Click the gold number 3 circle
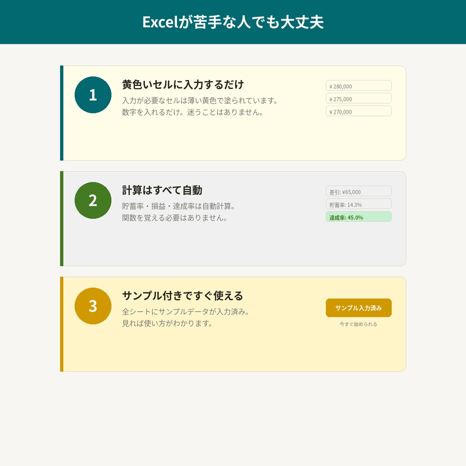Screen dimensions: 466x466 pos(93,306)
